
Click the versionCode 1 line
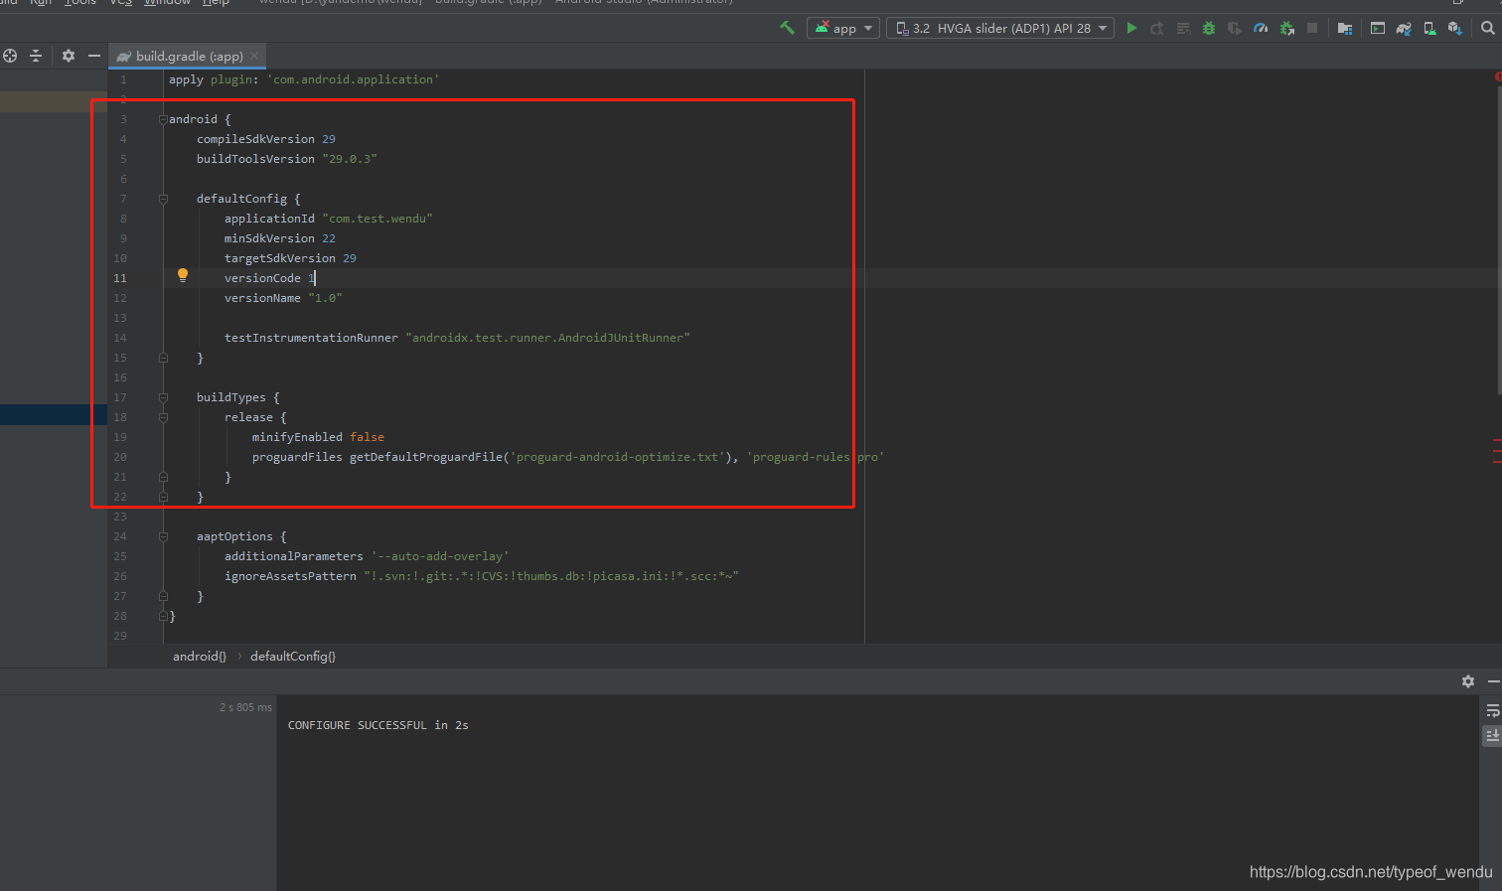tap(269, 278)
